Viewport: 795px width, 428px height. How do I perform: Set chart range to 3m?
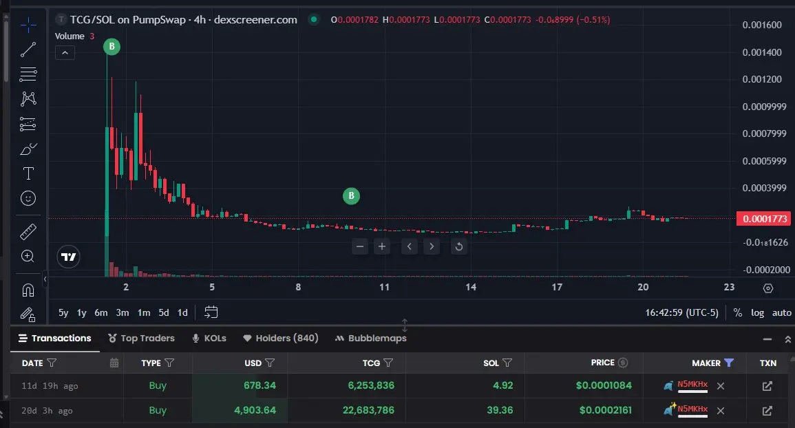(x=123, y=313)
